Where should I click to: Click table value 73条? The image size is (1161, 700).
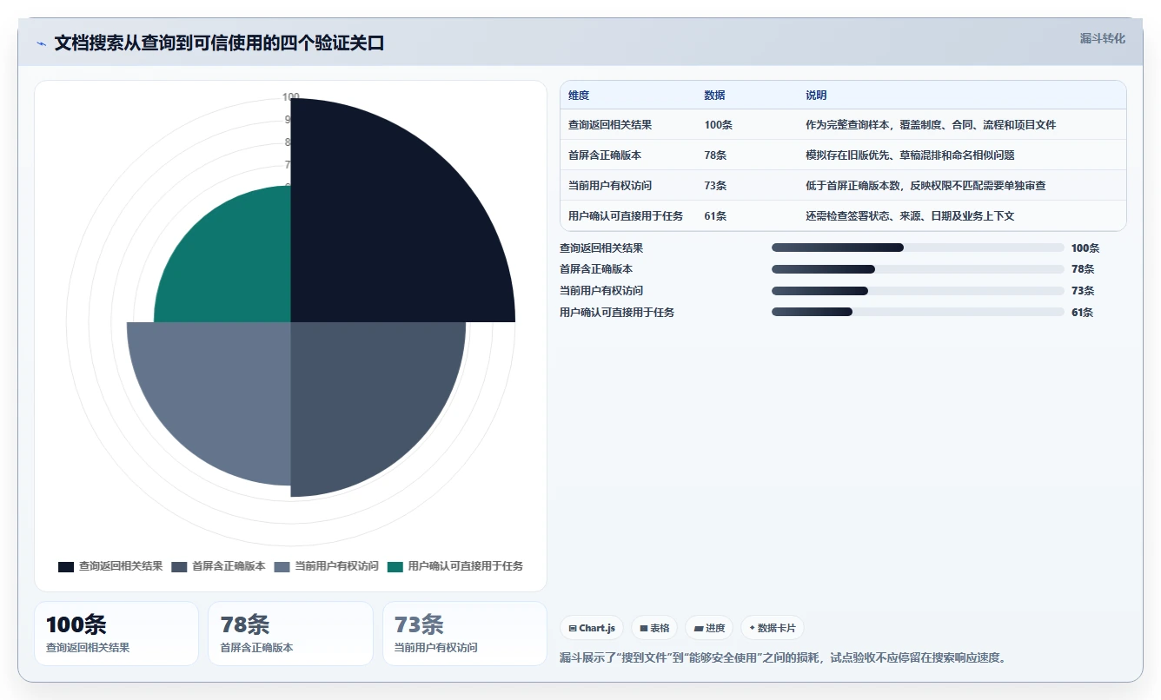(715, 186)
